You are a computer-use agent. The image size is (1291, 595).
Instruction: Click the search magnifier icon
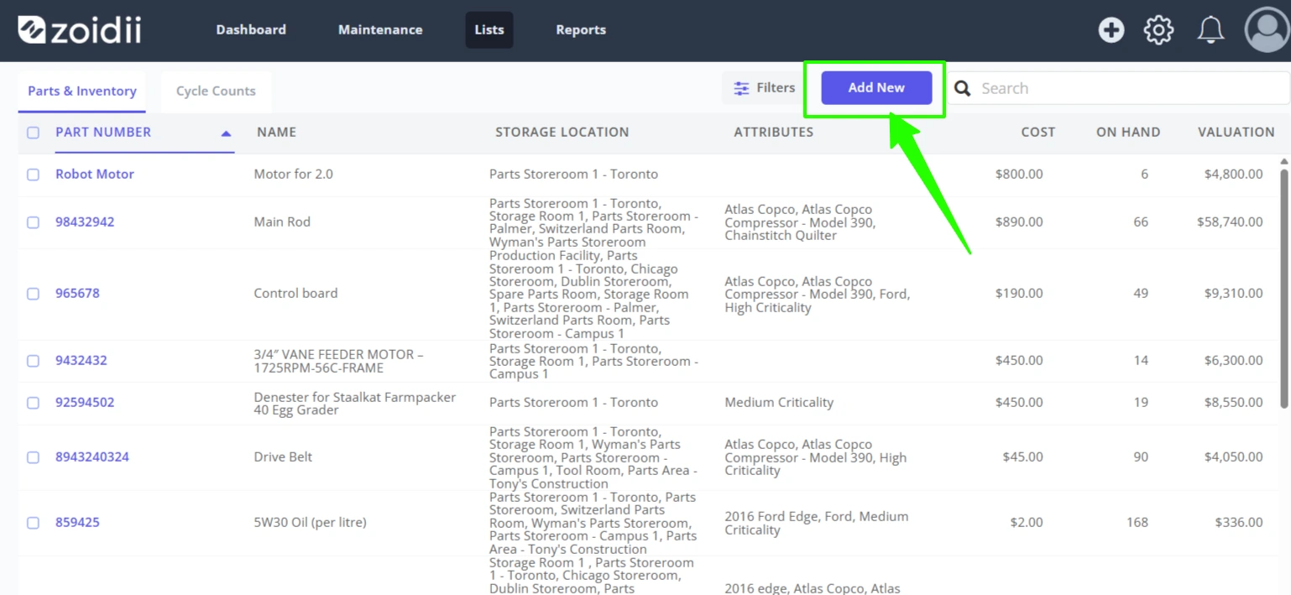point(963,88)
